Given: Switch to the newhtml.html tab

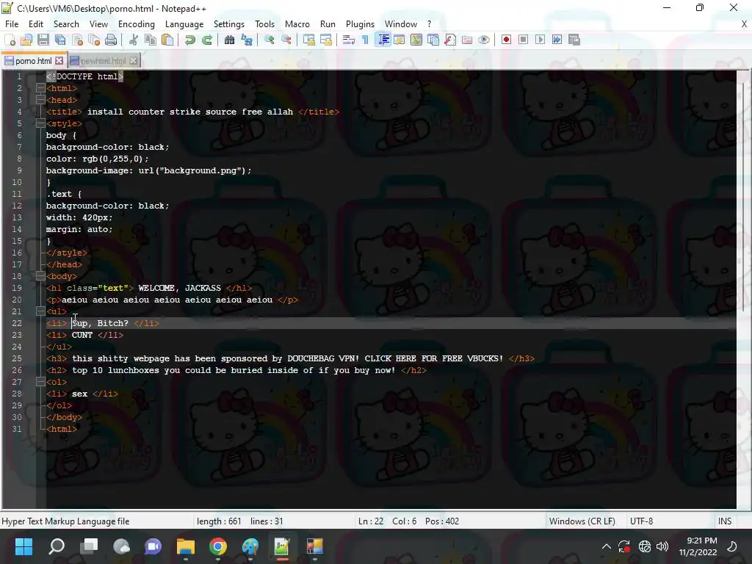Looking at the screenshot, I should [103, 61].
